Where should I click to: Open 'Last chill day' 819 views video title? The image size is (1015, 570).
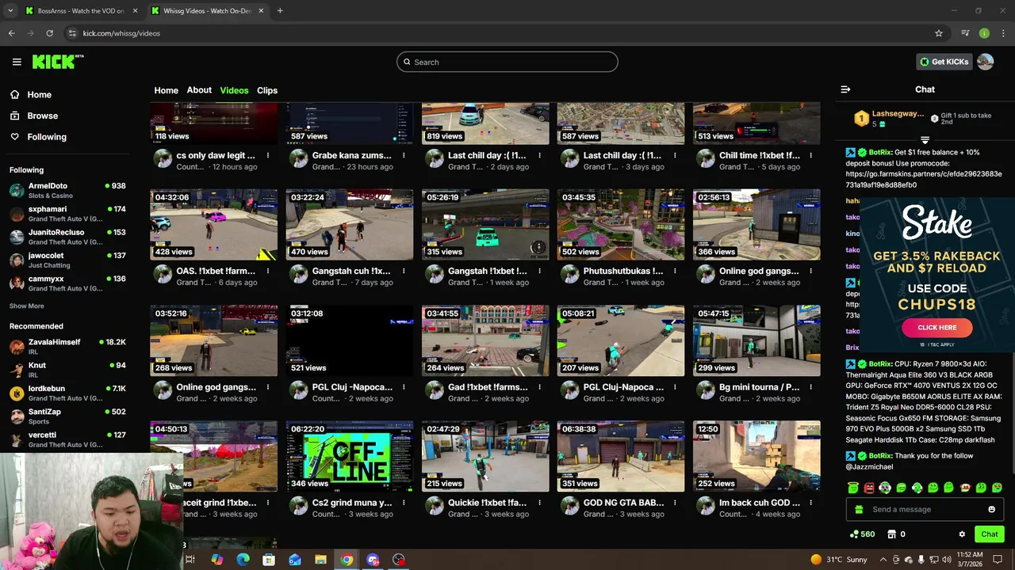pyautogui.click(x=487, y=156)
